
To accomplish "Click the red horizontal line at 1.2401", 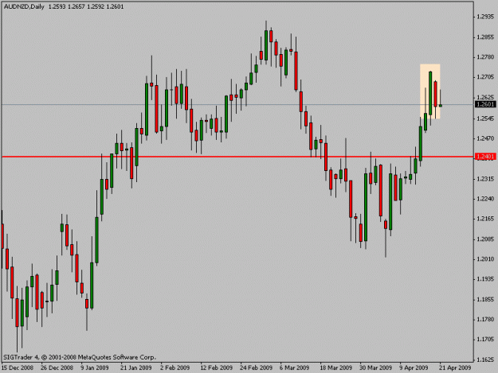I will click(x=237, y=157).
